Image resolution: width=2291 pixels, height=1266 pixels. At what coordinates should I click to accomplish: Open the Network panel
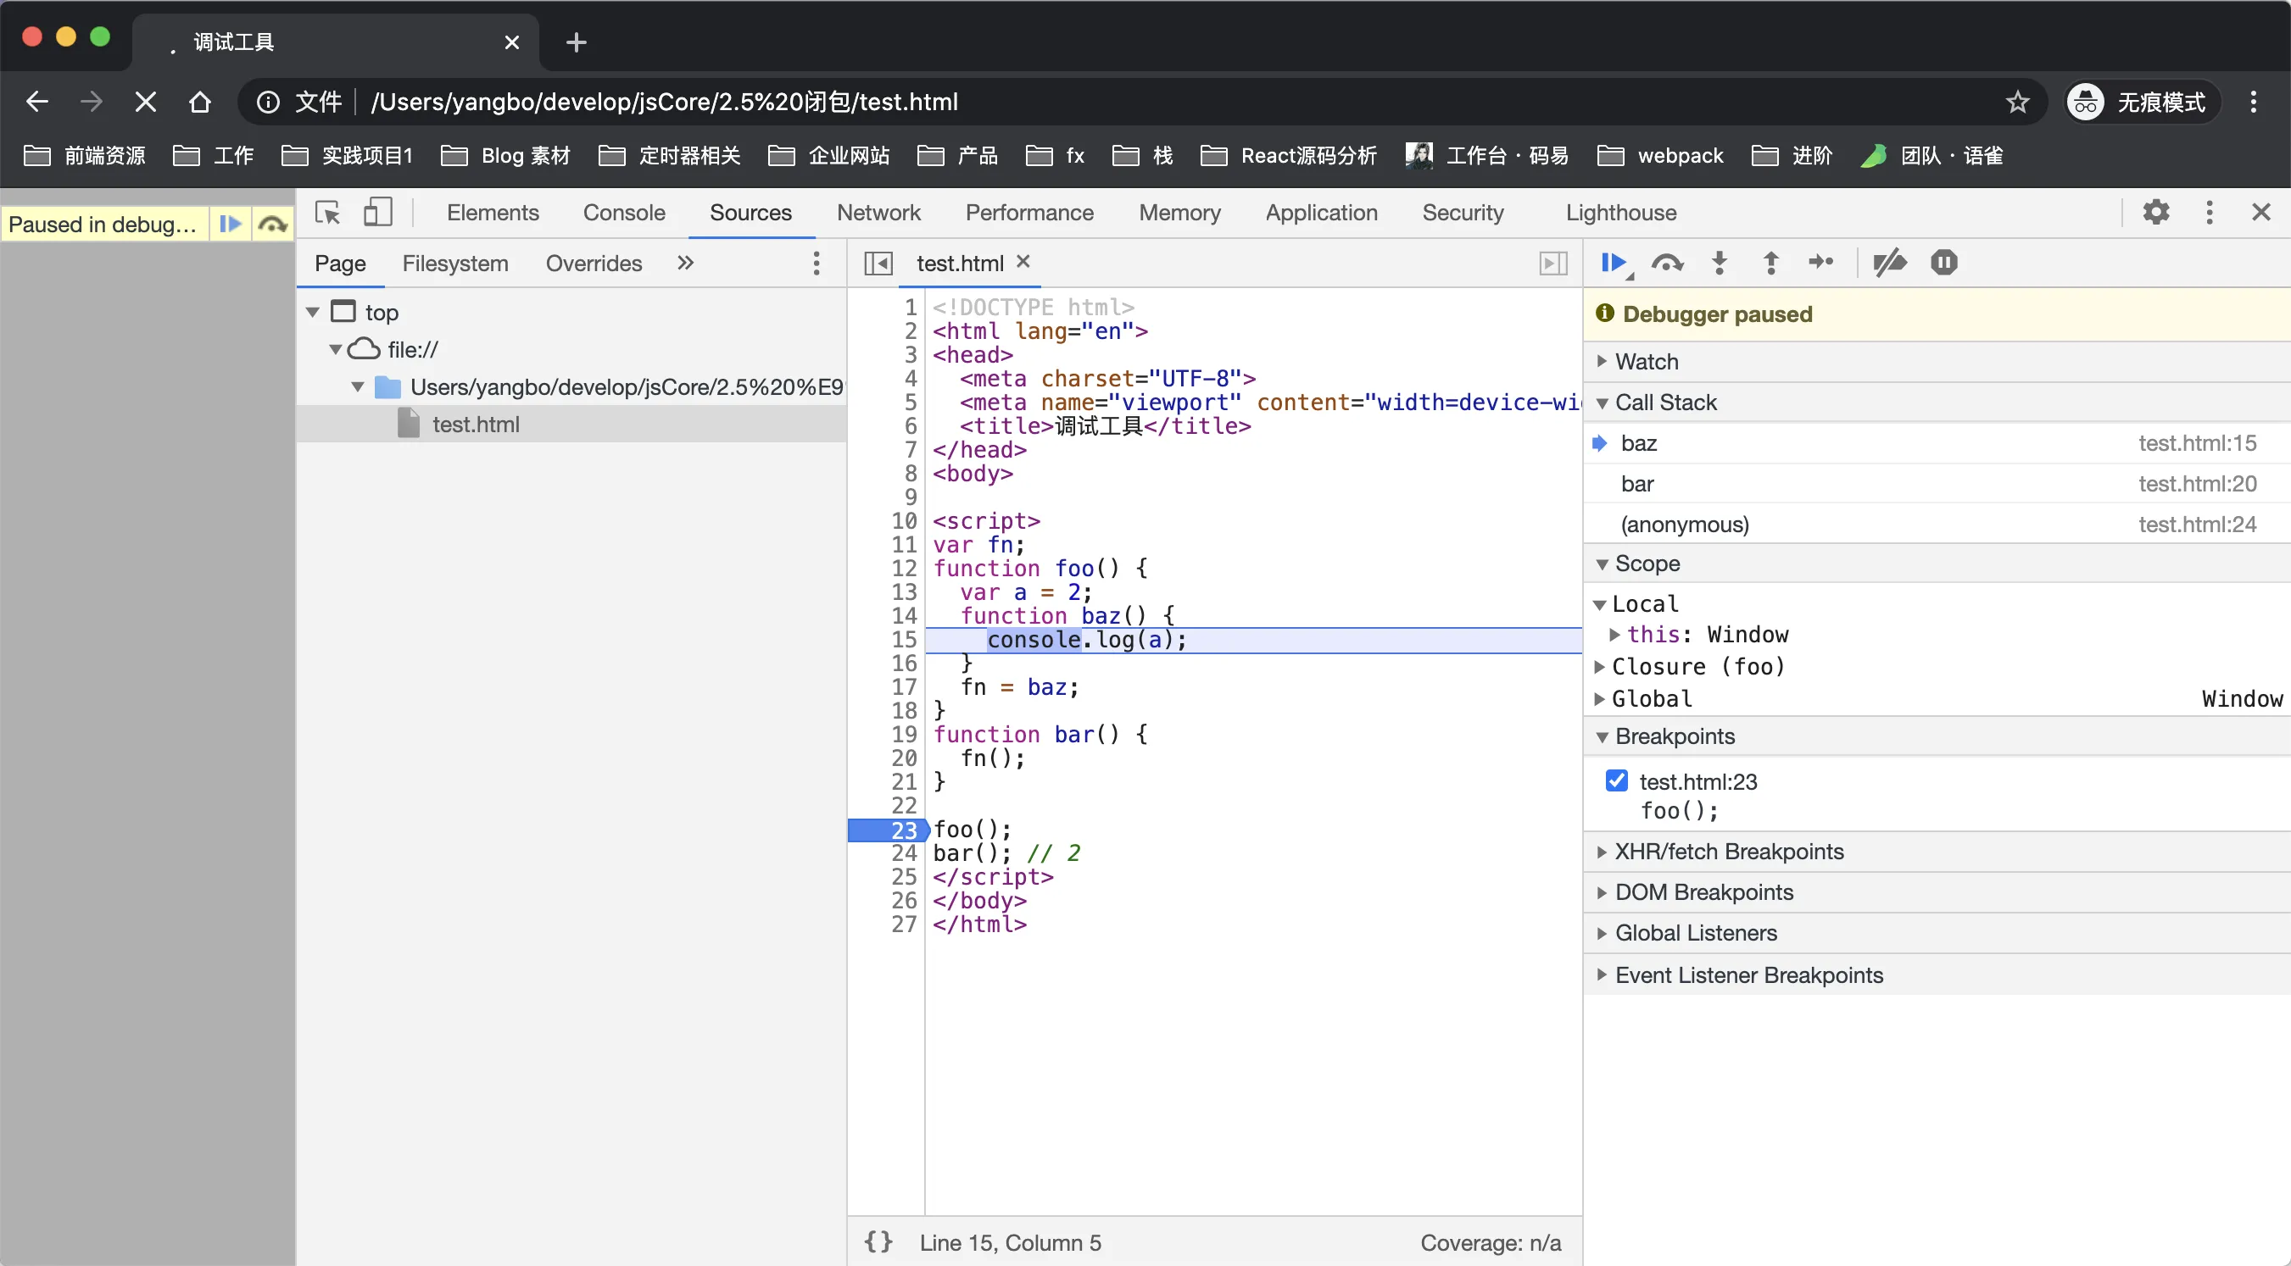click(878, 213)
